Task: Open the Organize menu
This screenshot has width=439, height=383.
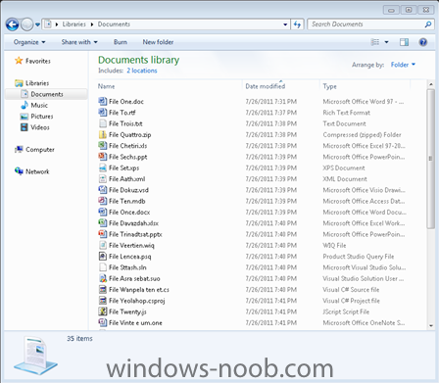Action: pyautogui.click(x=29, y=42)
